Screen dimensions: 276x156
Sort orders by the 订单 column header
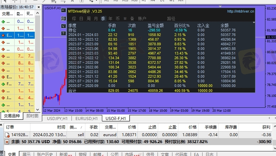(17, 127)
